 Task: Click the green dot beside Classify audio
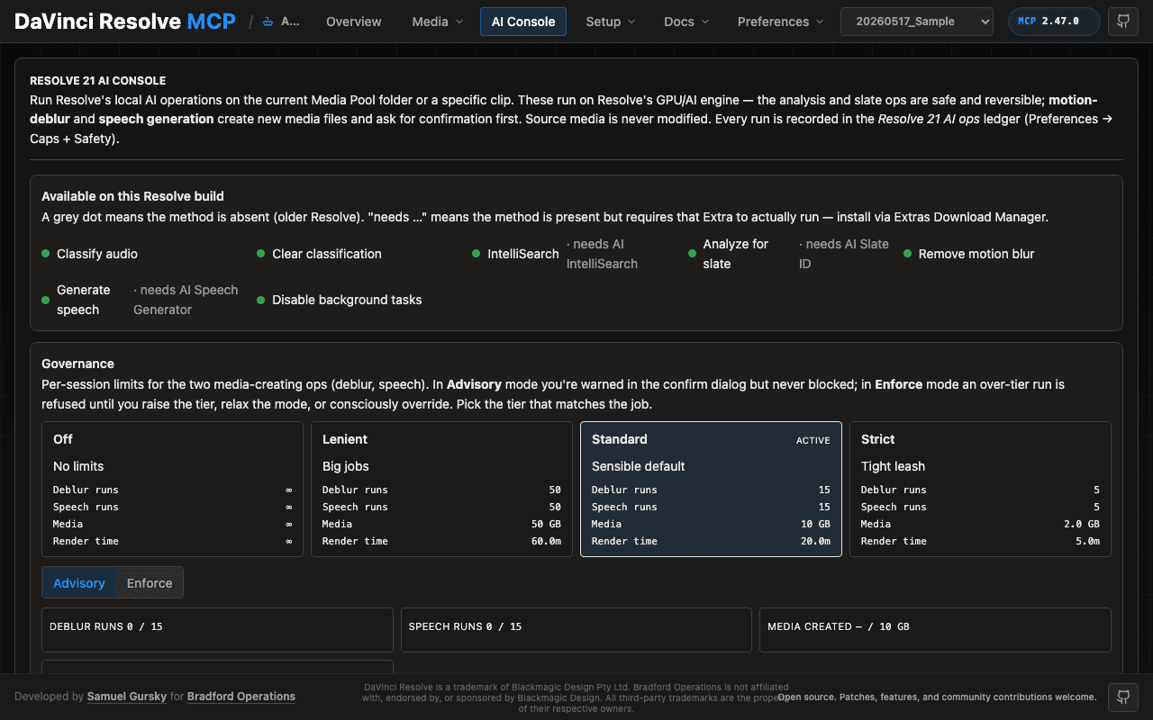pos(46,254)
